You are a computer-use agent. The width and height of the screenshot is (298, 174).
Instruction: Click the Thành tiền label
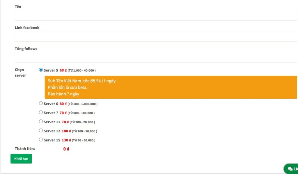(x=25, y=148)
